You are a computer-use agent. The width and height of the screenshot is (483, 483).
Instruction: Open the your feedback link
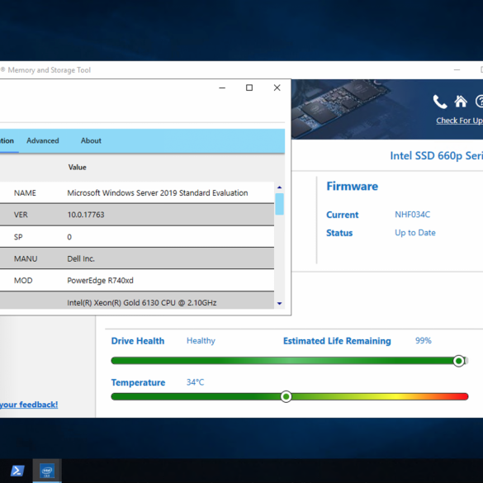(29, 405)
